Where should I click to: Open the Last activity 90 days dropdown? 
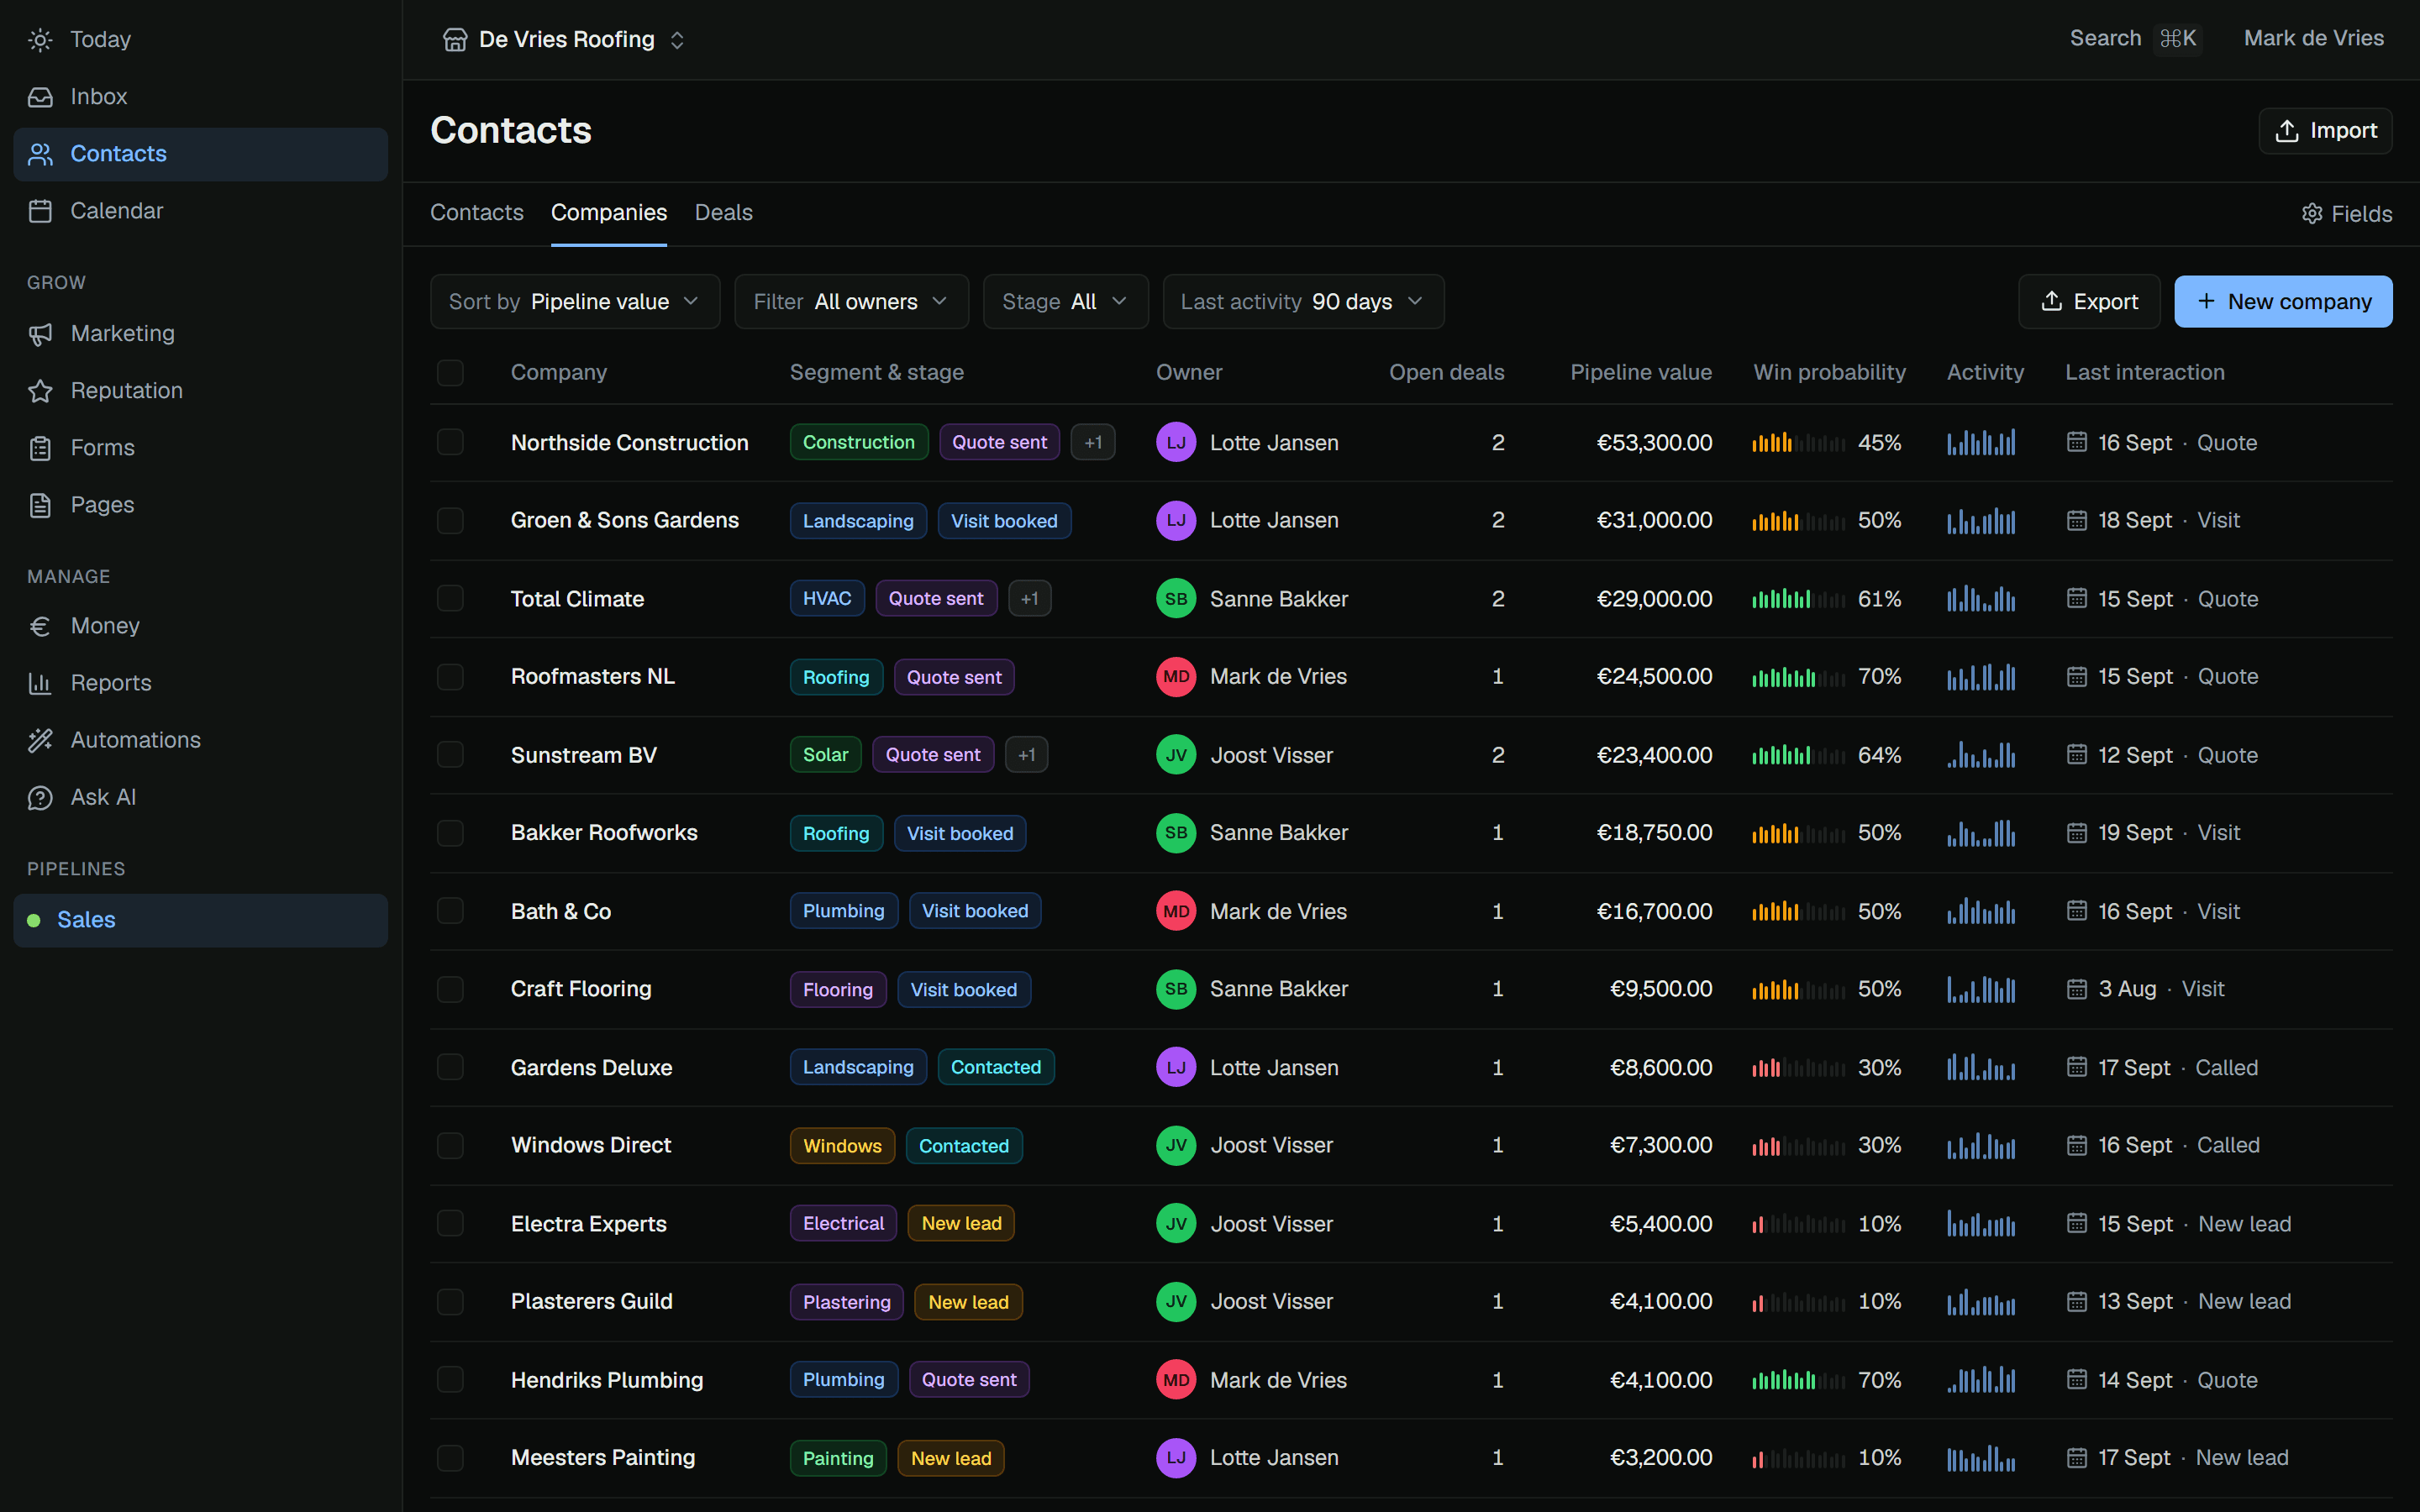point(1303,302)
